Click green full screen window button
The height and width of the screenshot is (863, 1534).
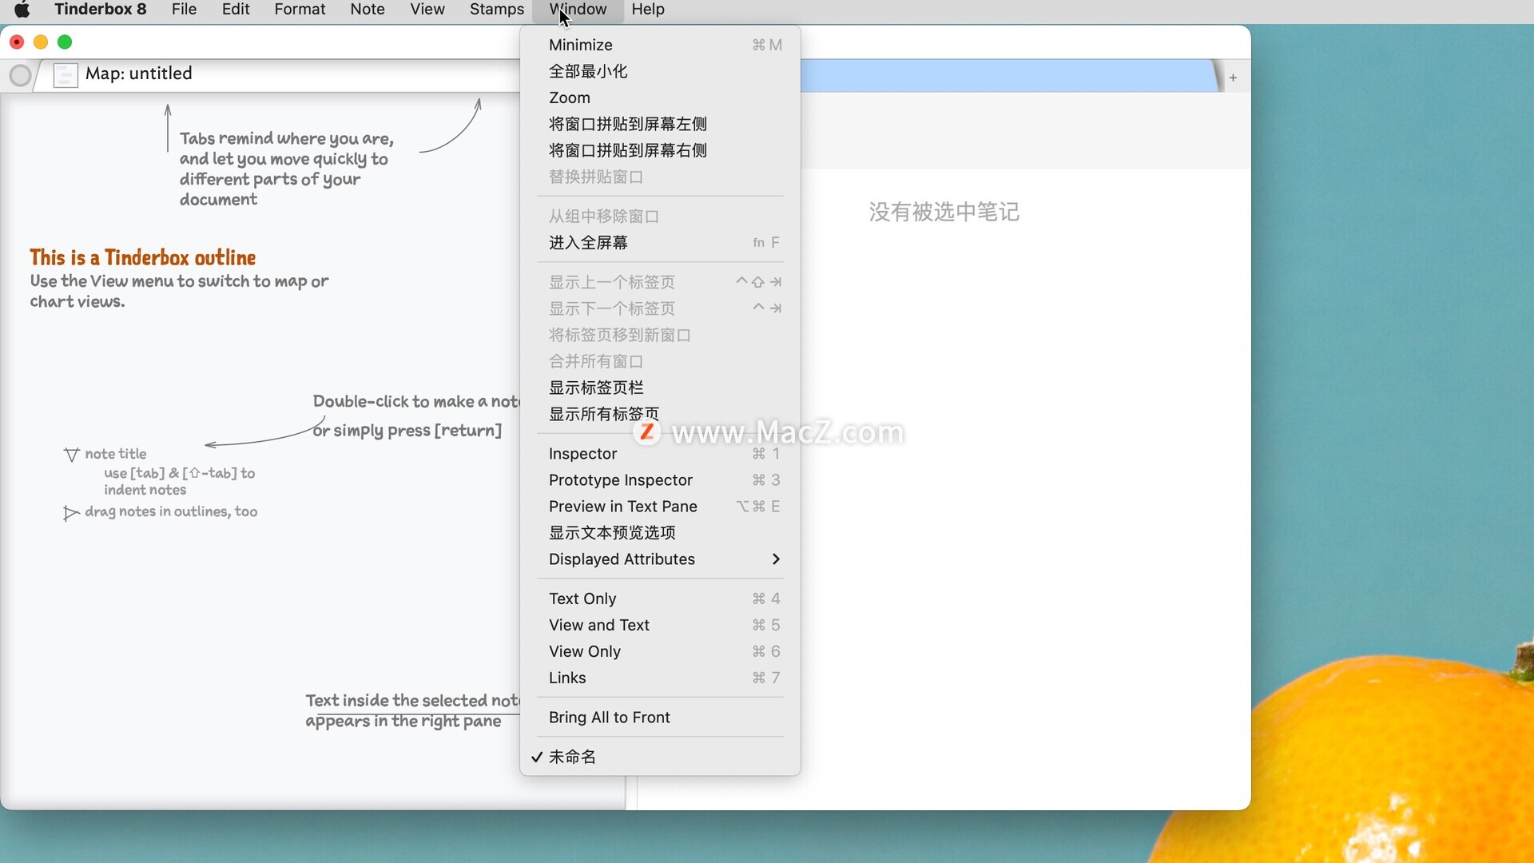tap(65, 42)
